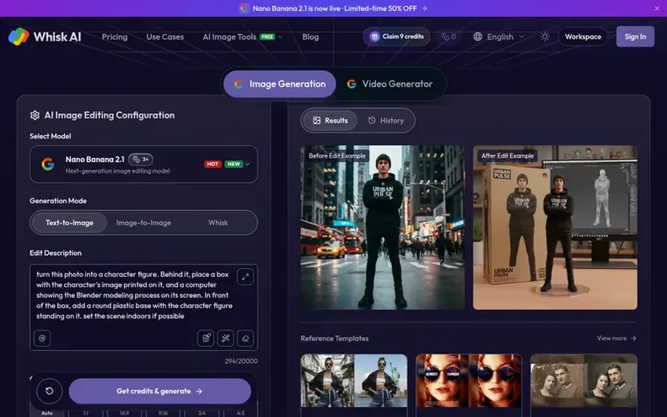Click the settings gear beside AI Image Editing Configuration
The width and height of the screenshot is (667, 417).
pos(35,115)
